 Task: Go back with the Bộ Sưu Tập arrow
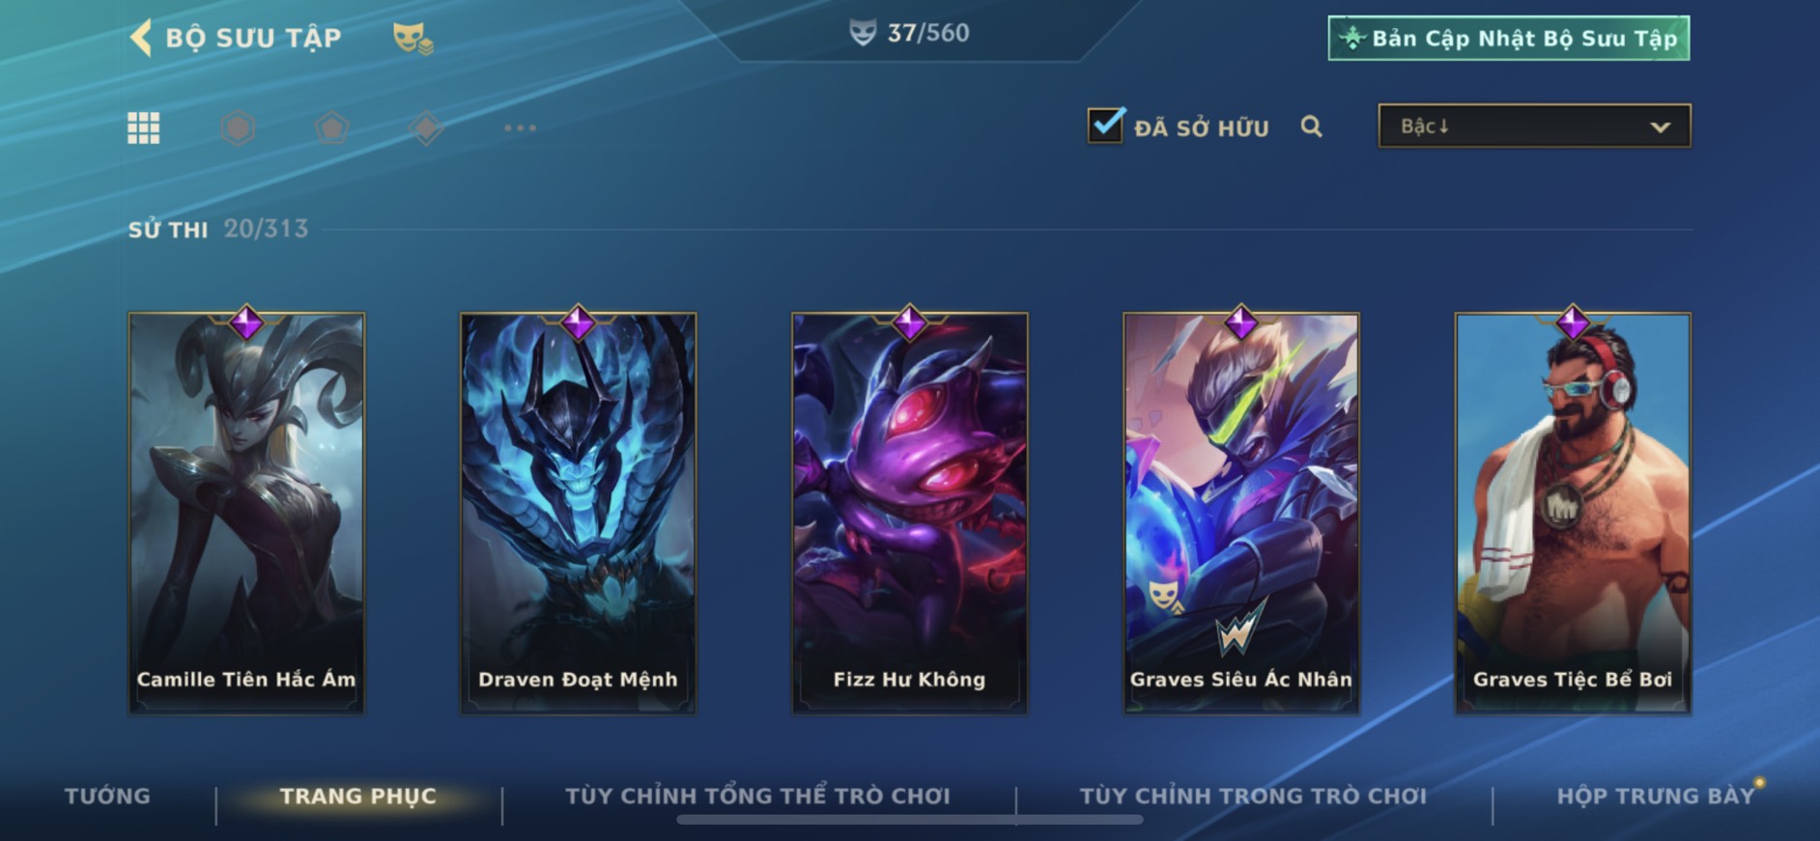point(141,38)
